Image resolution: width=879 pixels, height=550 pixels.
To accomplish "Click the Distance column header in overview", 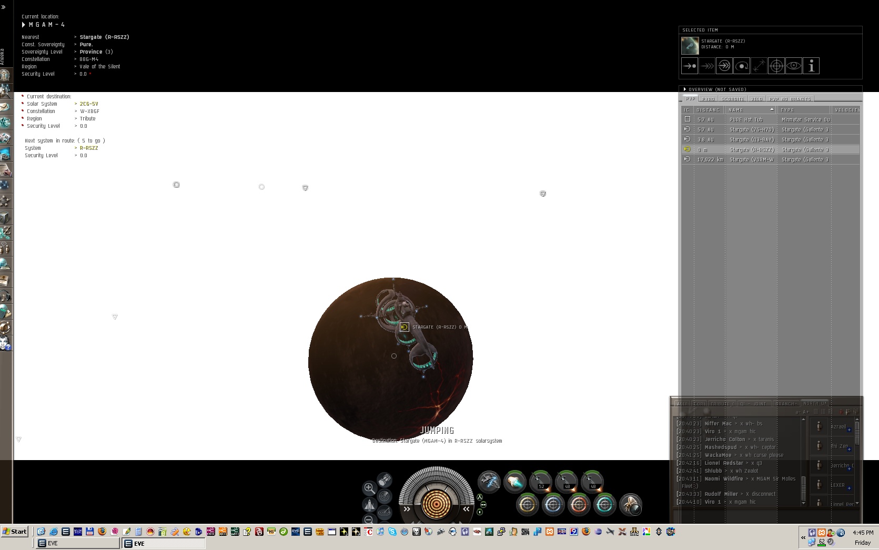I will pyautogui.click(x=708, y=110).
